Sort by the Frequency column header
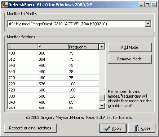Image resolution: width=159 pixels, height=137 pixels. [x=84, y=47]
